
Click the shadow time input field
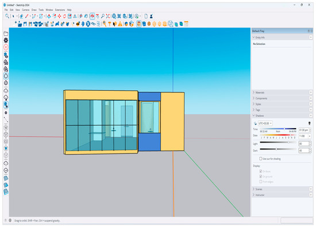coord(303,130)
